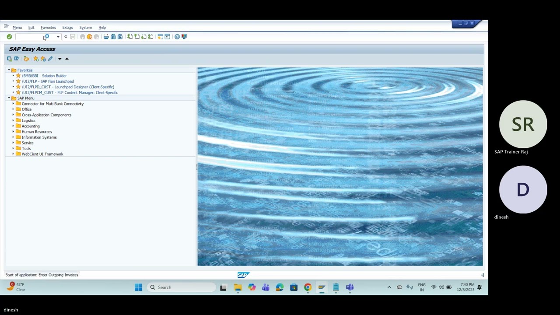Viewport: 560px width, 315px height.
Task: Expand the Human Resources folder
Action: coord(13,132)
